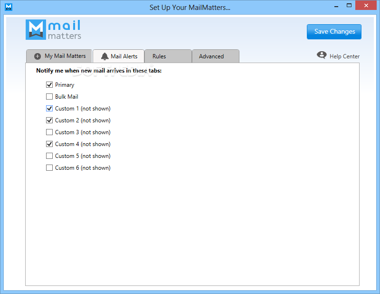Click the 'Custom 2 (not shown)' label

point(83,120)
